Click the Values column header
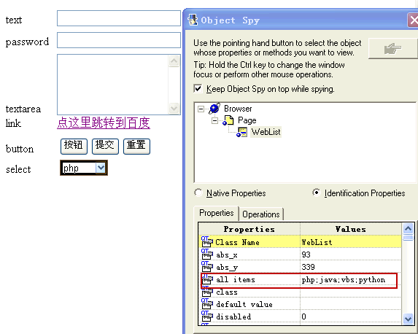The height and width of the screenshot is (334, 418). (351, 229)
